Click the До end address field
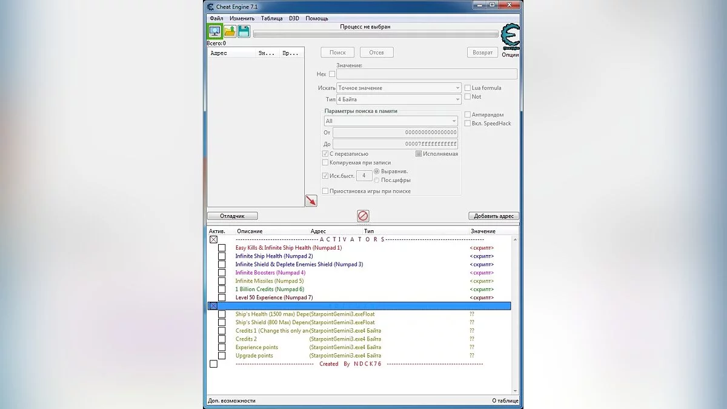The height and width of the screenshot is (409, 727). (396, 144)
